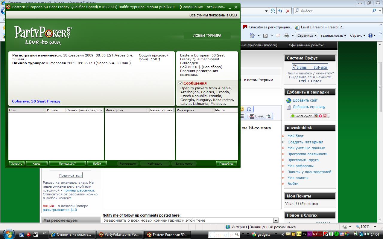Click the Break teaser icon in the editor

(x=256, y=116)
